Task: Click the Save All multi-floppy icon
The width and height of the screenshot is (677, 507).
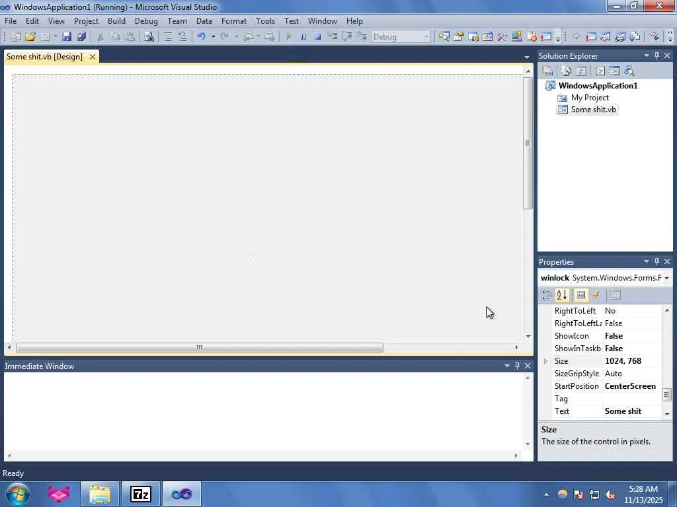Action: [81, 37]
